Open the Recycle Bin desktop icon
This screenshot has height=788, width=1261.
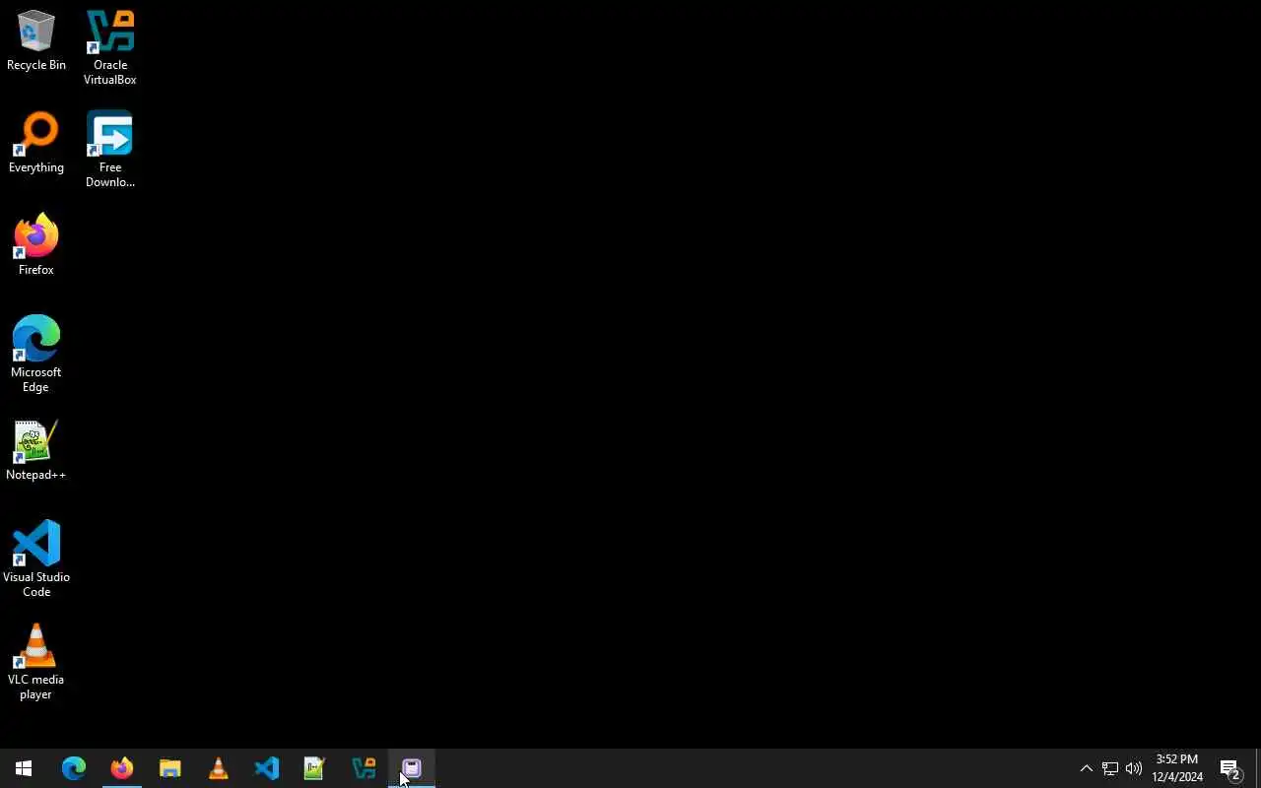coord(36,41)
